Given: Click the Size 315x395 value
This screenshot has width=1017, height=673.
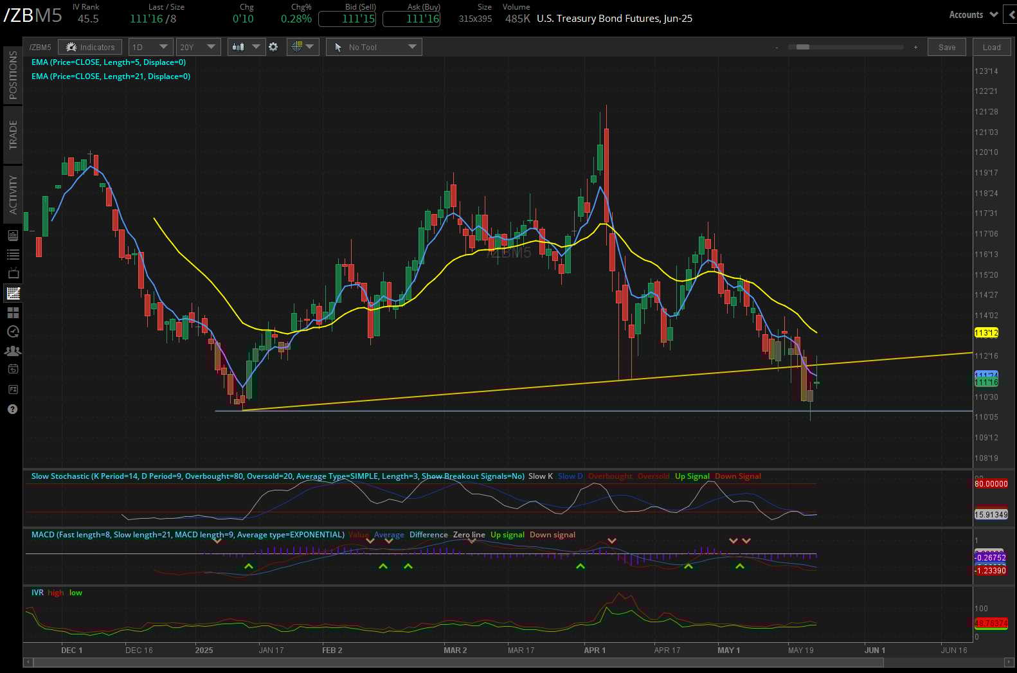Looking at the screenshot, I should click(475, 19).
